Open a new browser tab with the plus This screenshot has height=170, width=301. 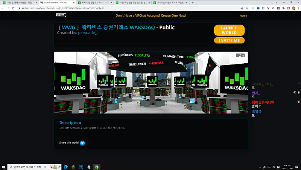pos(193,3)
